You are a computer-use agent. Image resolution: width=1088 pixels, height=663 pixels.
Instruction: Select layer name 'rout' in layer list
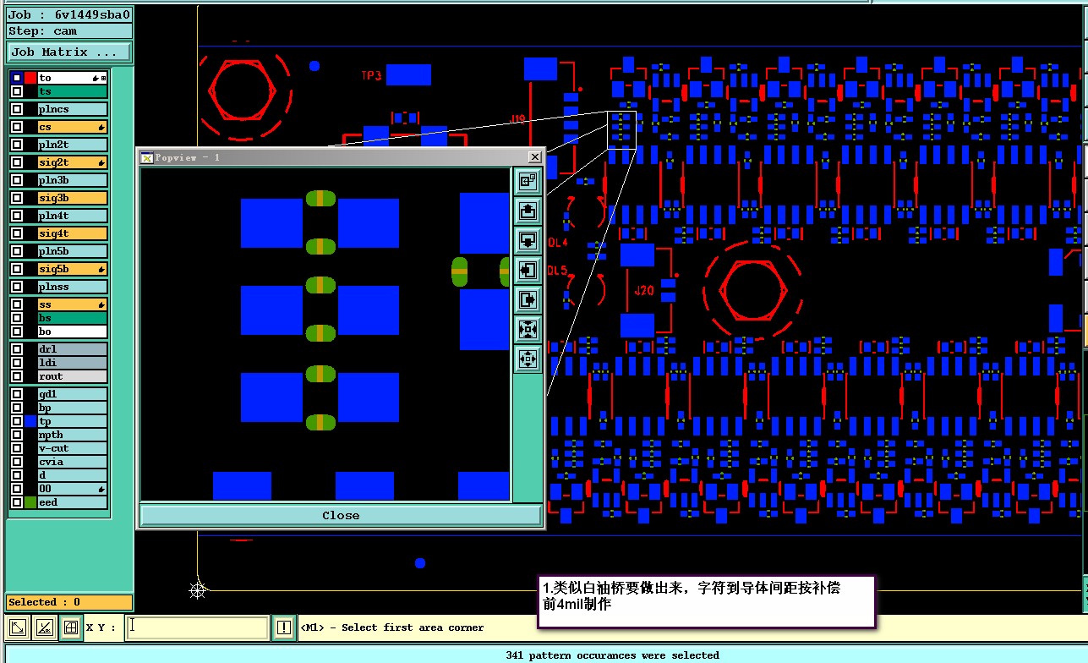click(72, 376)
